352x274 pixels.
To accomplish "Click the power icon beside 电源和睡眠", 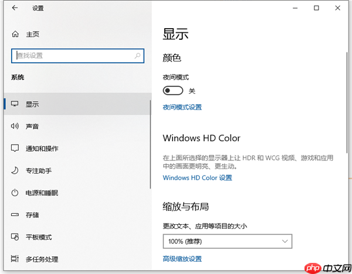I will point(15,193).
